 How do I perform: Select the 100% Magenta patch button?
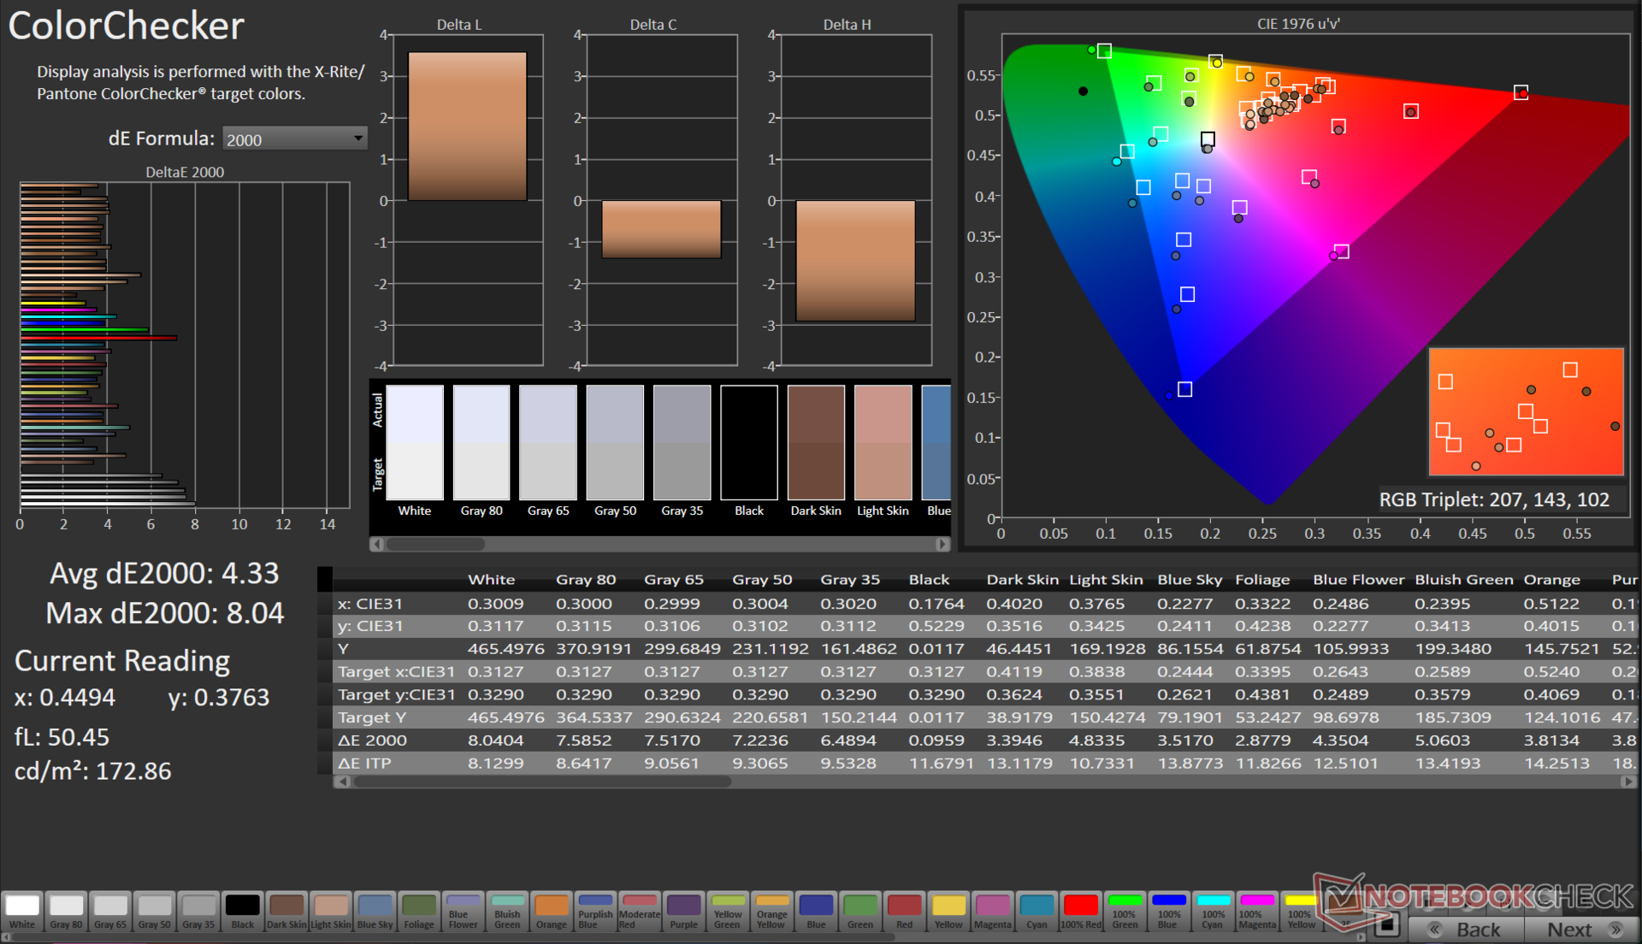1257,911
